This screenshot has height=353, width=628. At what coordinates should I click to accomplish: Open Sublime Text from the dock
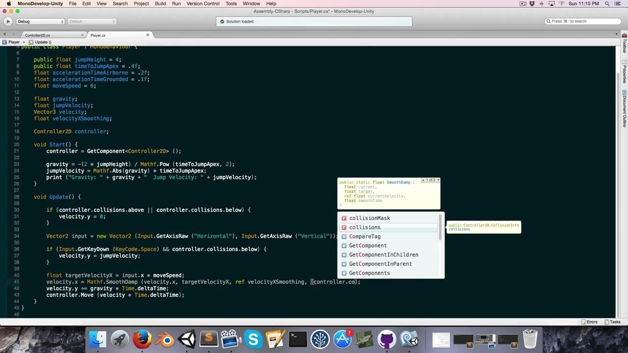point(209,339)
